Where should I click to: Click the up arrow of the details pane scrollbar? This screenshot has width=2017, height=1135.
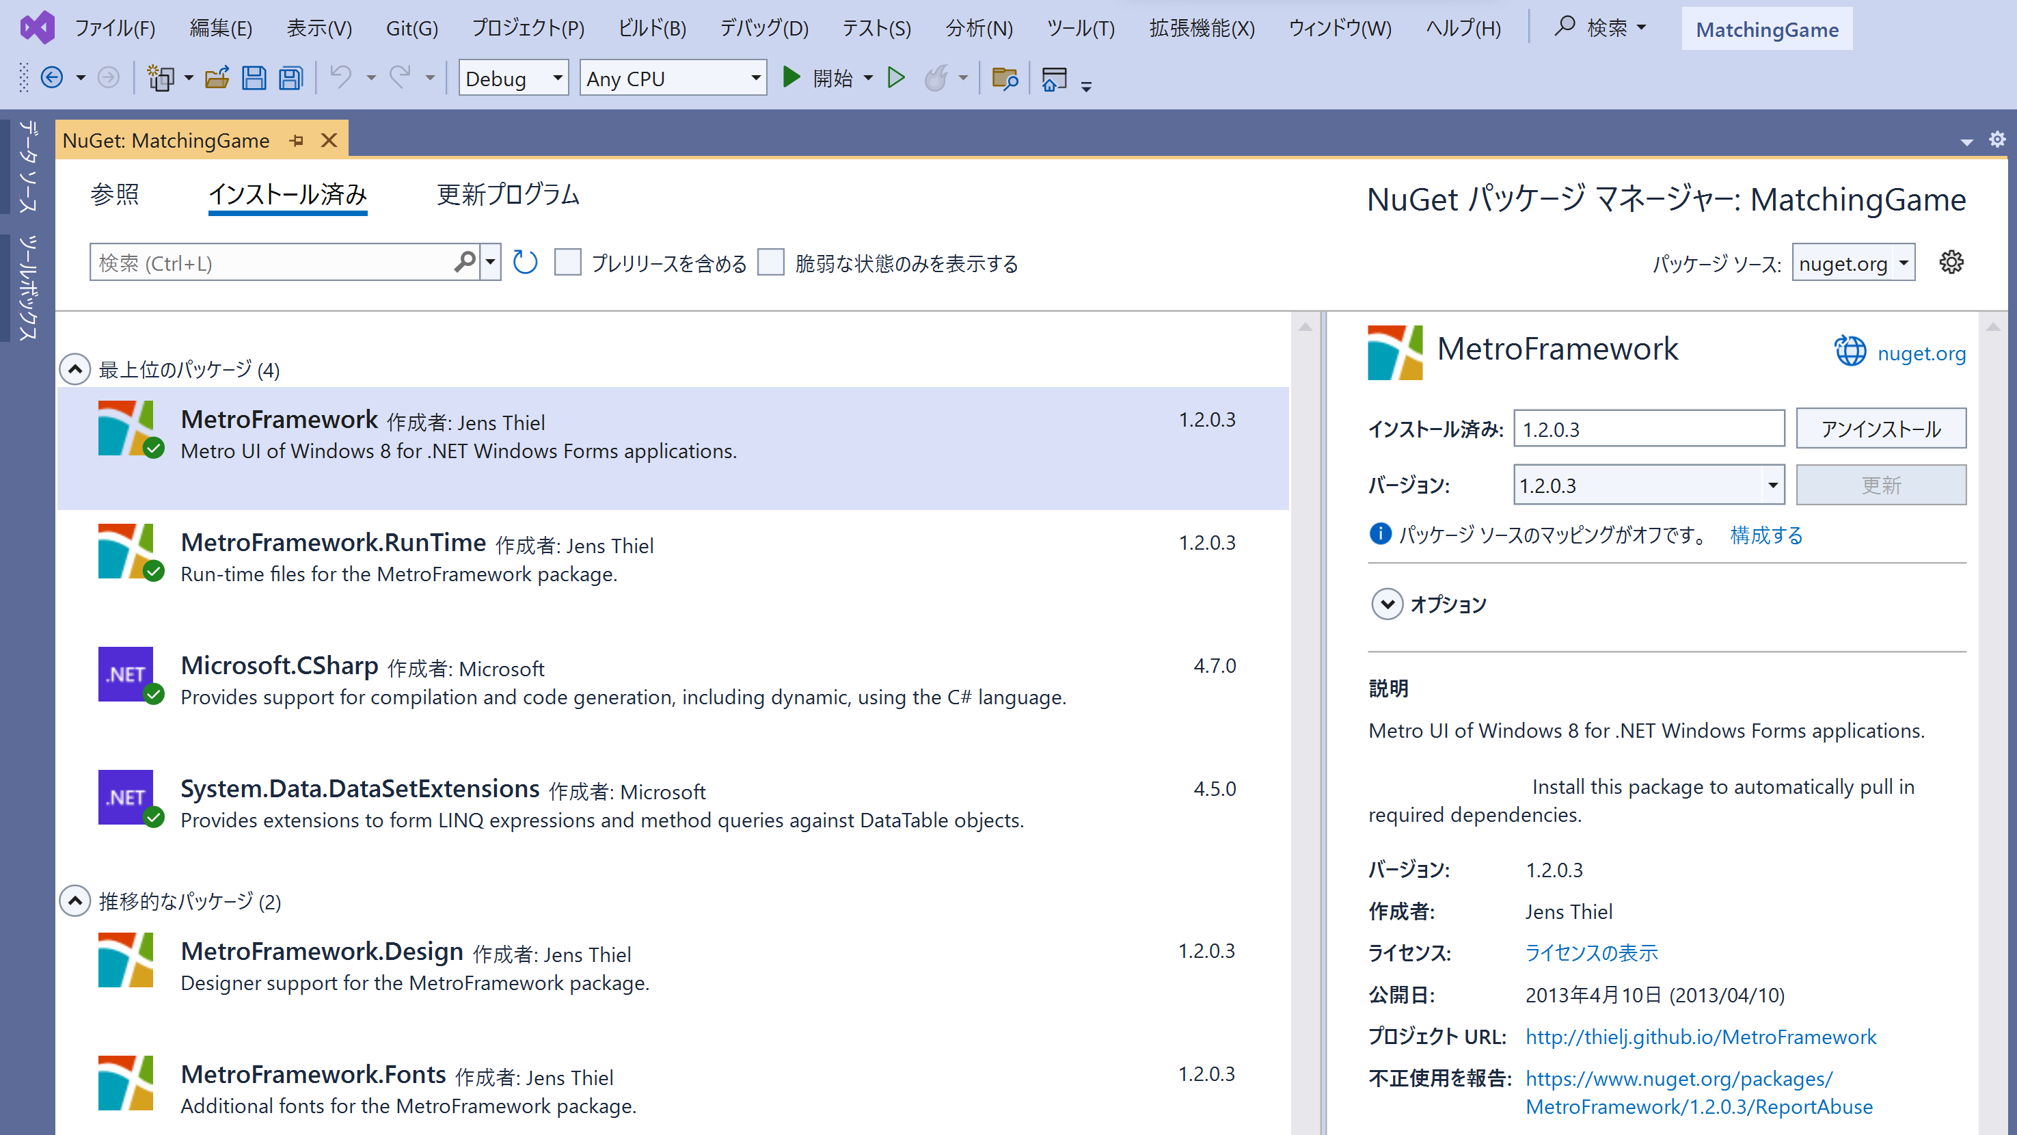click(1992, 326)
